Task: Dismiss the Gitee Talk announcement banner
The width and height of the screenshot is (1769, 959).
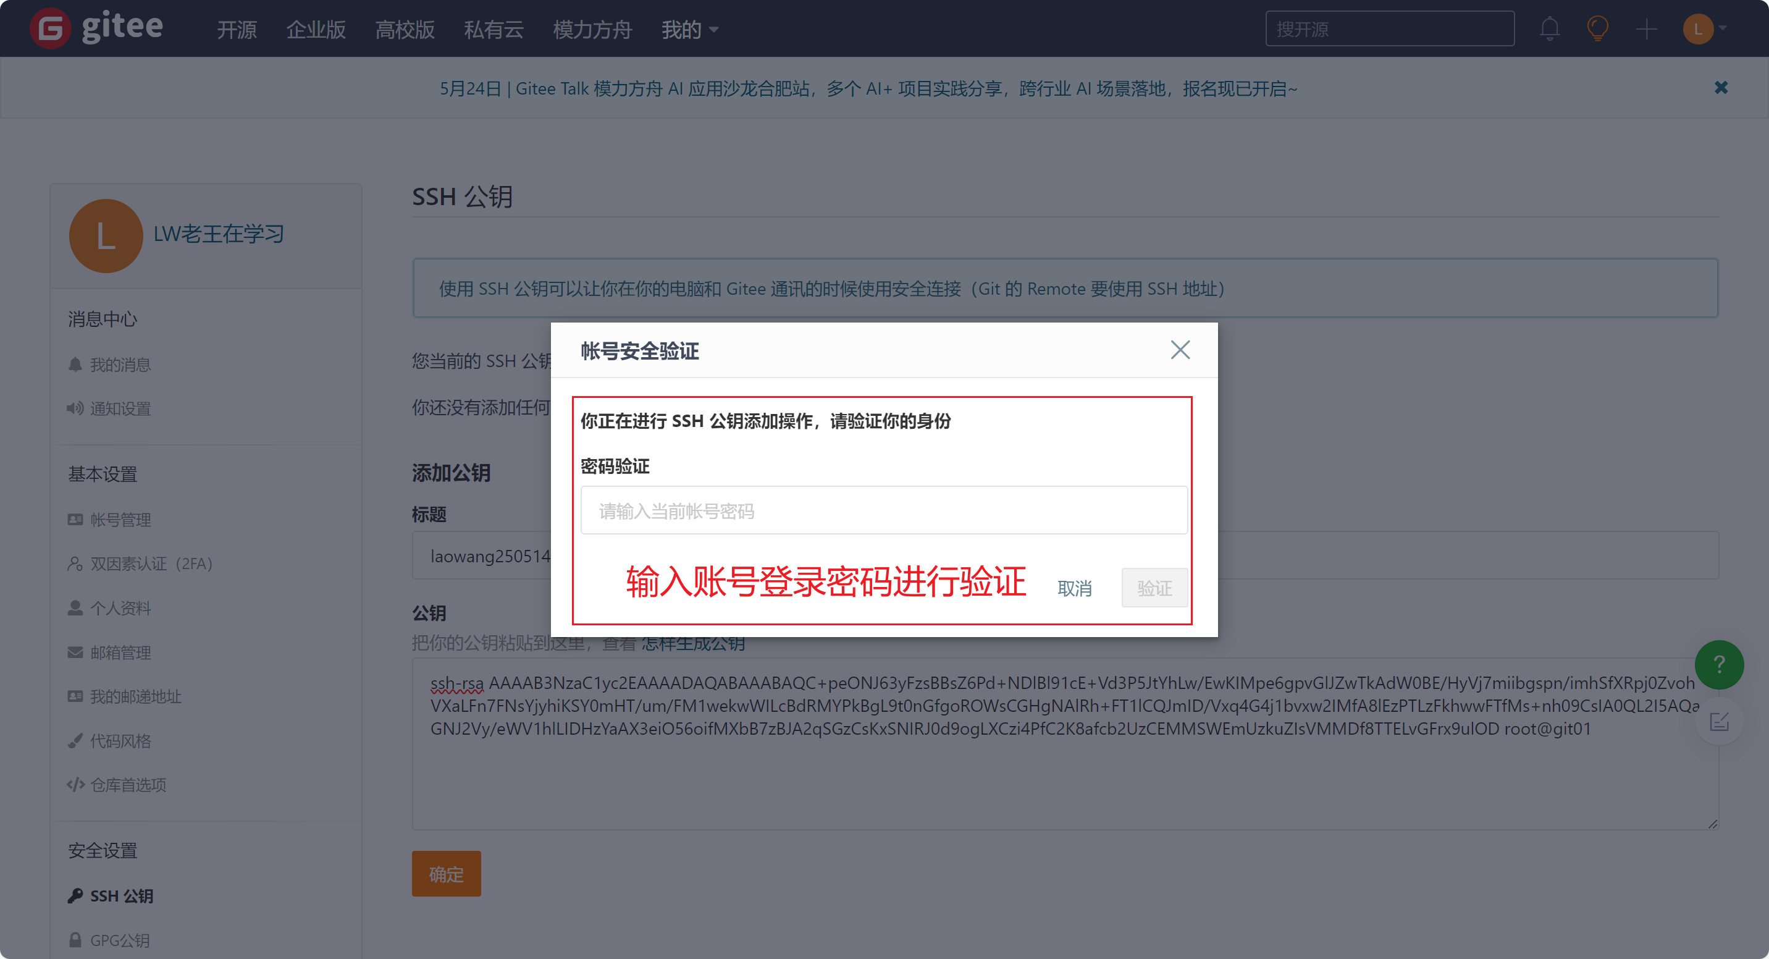Action: point(1720,88)
